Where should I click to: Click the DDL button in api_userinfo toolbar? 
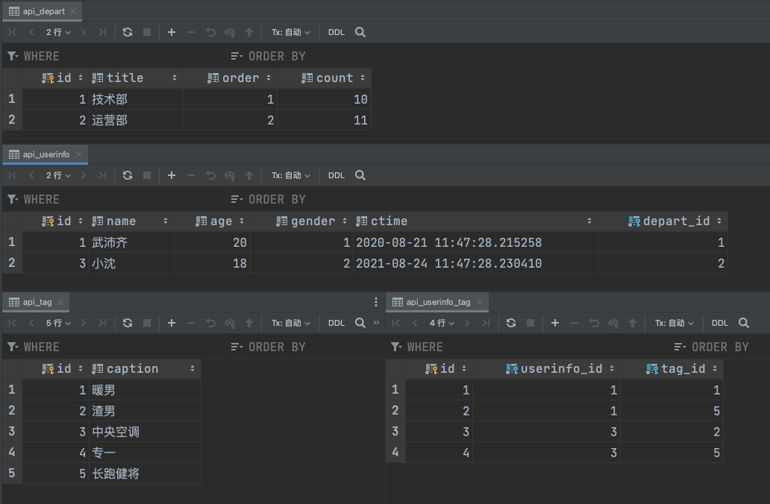337,175
